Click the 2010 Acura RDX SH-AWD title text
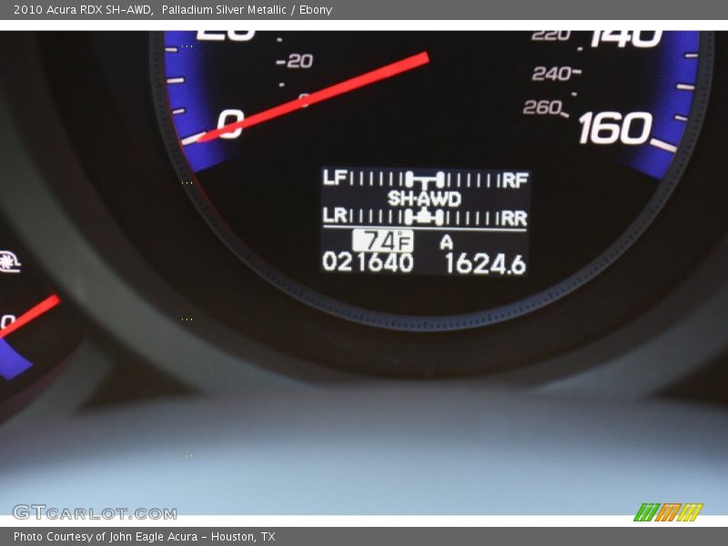Screen dimensions: 728x546 83,10
